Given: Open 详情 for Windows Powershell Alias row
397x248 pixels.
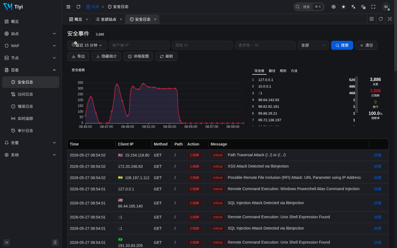Looking at the screenshot, I should (377, 189).
